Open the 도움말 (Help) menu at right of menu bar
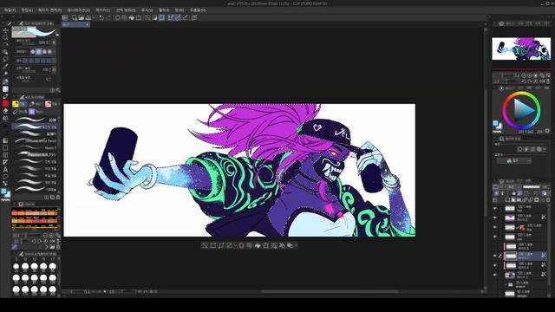555x312 pixels. 198,10
